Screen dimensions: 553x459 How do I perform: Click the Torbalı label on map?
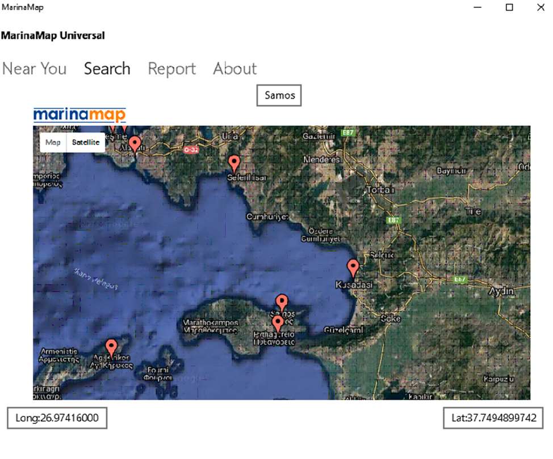click(380, 190)
